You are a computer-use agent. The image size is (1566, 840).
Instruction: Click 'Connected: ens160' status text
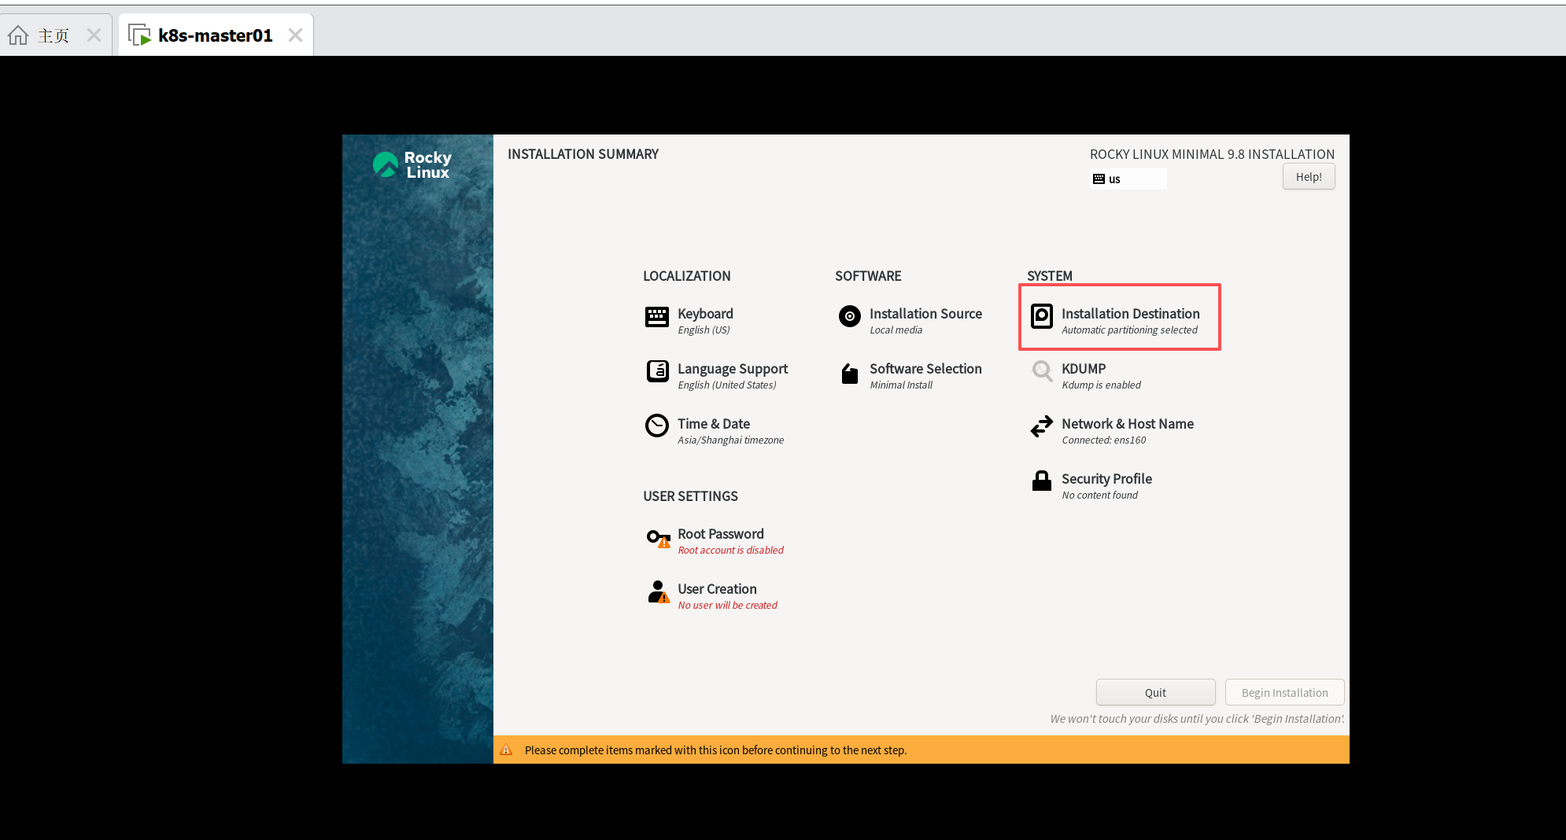pyautogui.click(x=1103, y=440)
